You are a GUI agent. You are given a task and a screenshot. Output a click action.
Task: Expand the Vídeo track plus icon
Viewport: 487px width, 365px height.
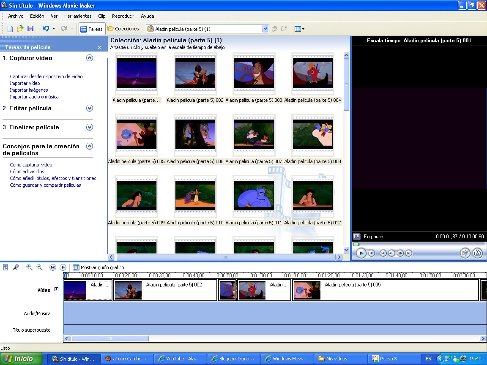pos(57,289)
